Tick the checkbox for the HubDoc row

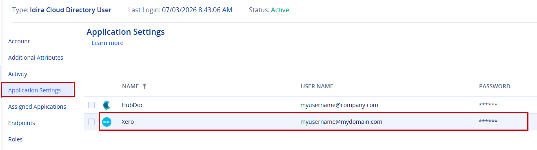[91, 105]
